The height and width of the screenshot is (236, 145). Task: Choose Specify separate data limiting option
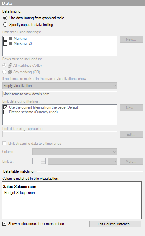tap(5, 24)
